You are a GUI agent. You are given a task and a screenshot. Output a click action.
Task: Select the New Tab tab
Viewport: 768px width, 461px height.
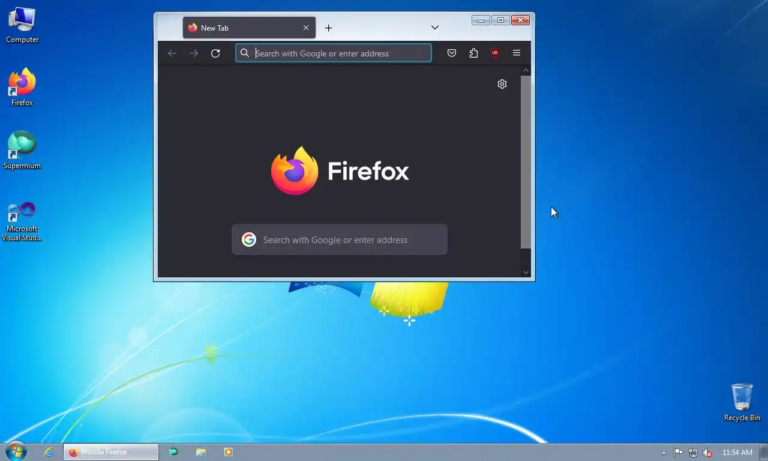click(249, 28)
